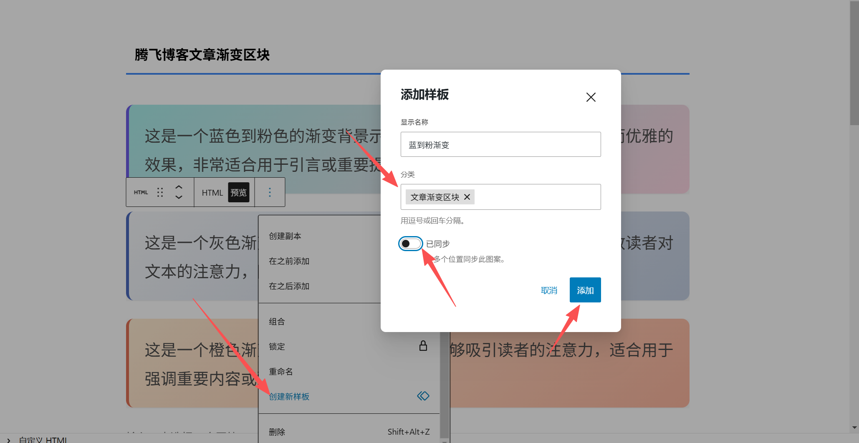Click the pattern icon beside 创建新样板

point(423,396)
